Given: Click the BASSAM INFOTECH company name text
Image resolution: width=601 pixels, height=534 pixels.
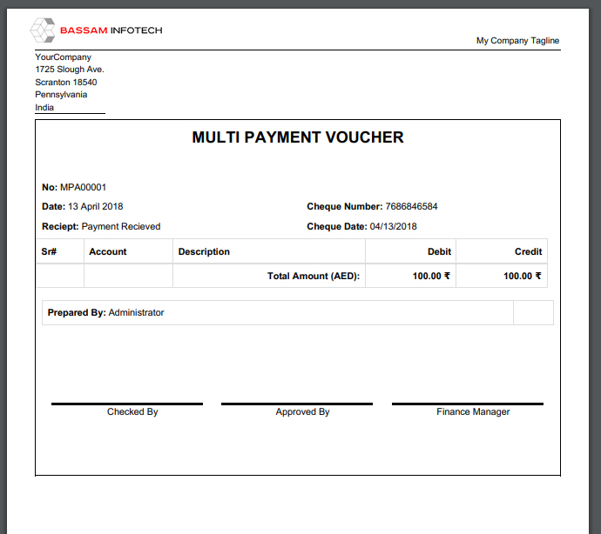Looking at the screenshot, I should [x=111, y=30].
